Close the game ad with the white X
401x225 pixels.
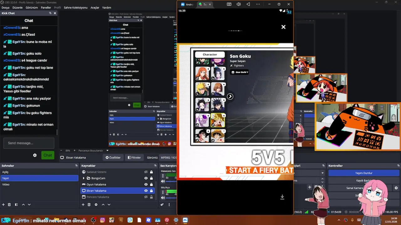click(284, 27)
